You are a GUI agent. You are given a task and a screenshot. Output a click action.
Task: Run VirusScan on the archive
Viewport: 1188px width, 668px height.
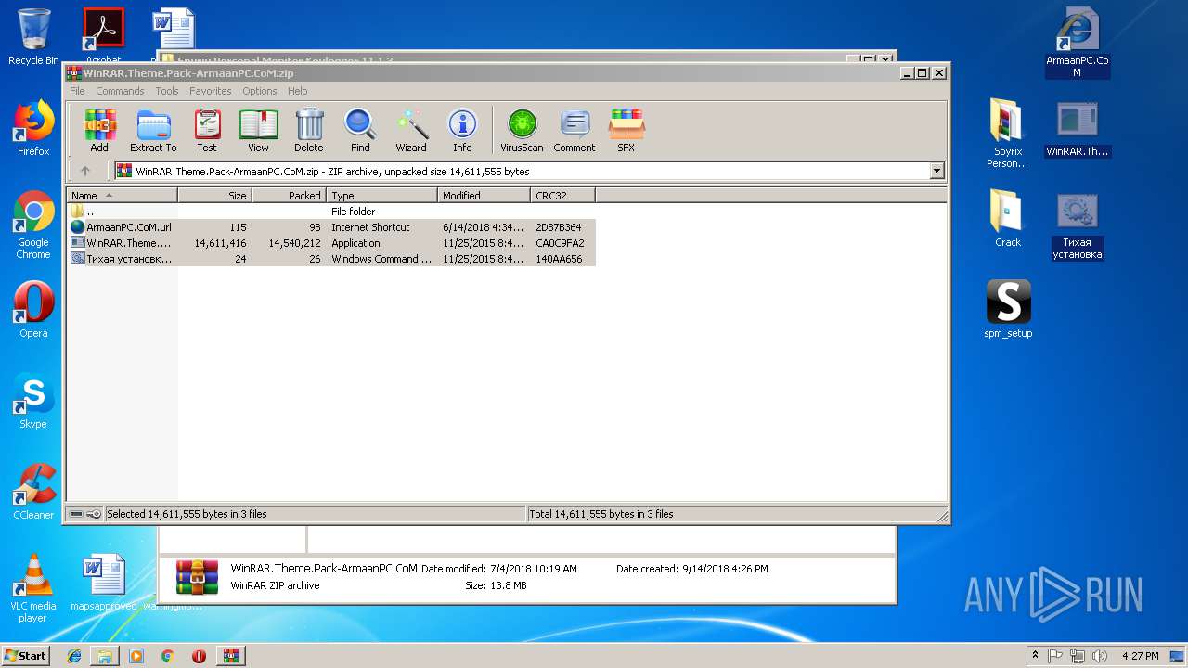[522, 130]
